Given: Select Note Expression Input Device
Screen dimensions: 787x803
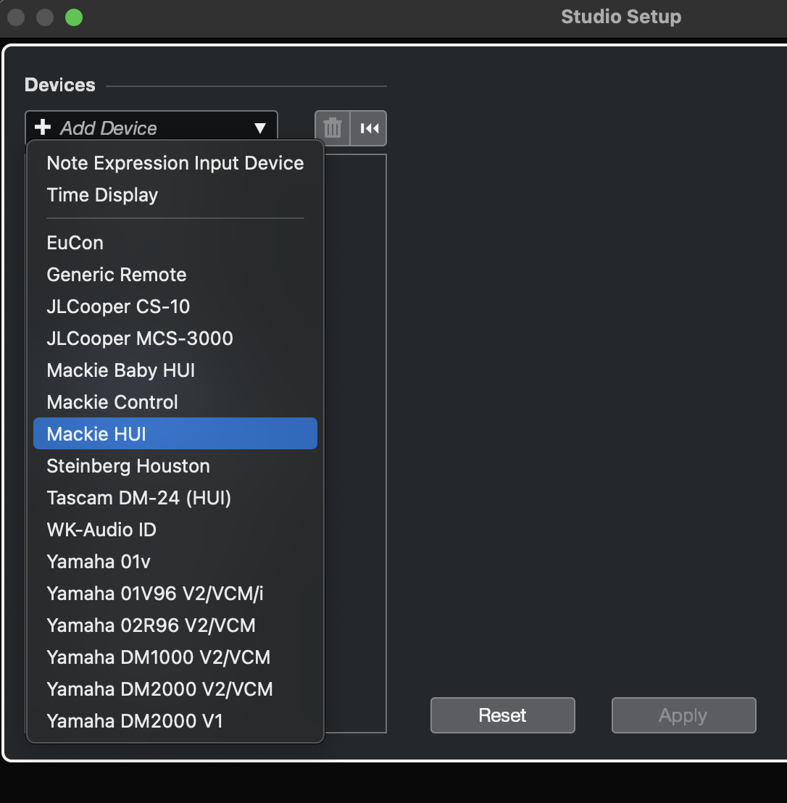Looking at the screenshot, I should 175,163.
